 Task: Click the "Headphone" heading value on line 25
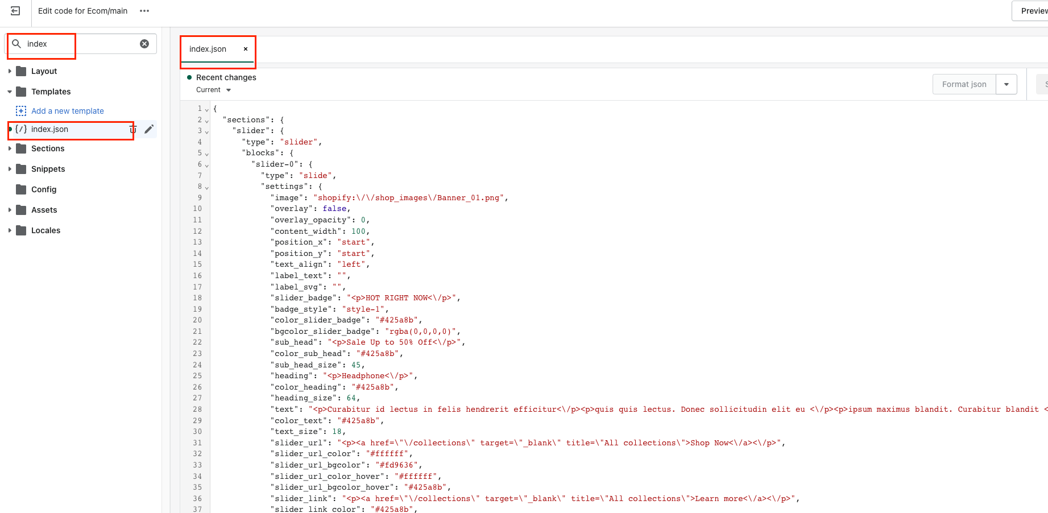[368, 376]
